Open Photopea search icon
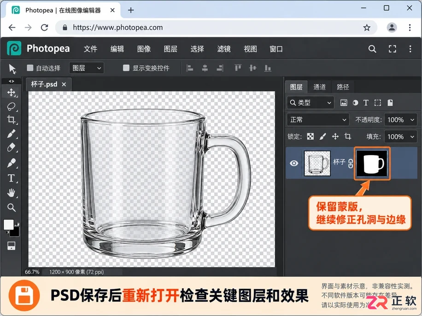The width and height of the screenshot is (422, 316). point(372,49)
